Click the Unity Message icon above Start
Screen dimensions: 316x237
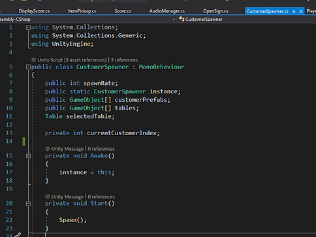(48, 197)
